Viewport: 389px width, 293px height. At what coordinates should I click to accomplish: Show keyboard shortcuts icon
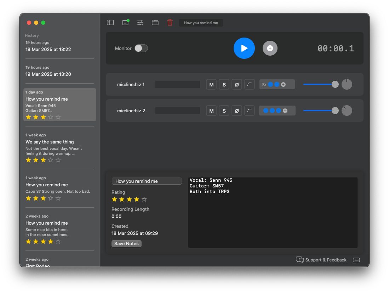click(356, 260)
